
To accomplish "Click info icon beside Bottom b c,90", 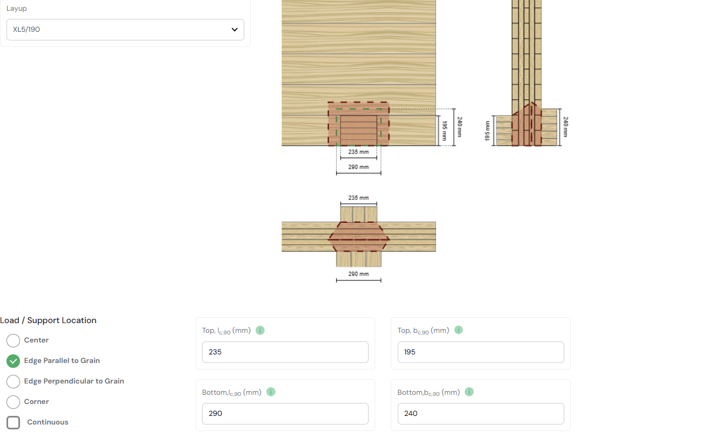I will coord(469,392).
